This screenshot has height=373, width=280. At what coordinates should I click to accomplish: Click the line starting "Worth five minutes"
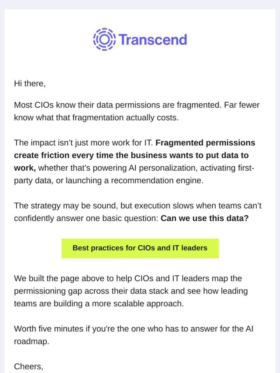click(133, 329)
